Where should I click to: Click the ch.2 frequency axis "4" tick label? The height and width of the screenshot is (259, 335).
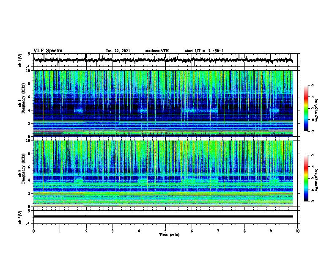[30, 180]
